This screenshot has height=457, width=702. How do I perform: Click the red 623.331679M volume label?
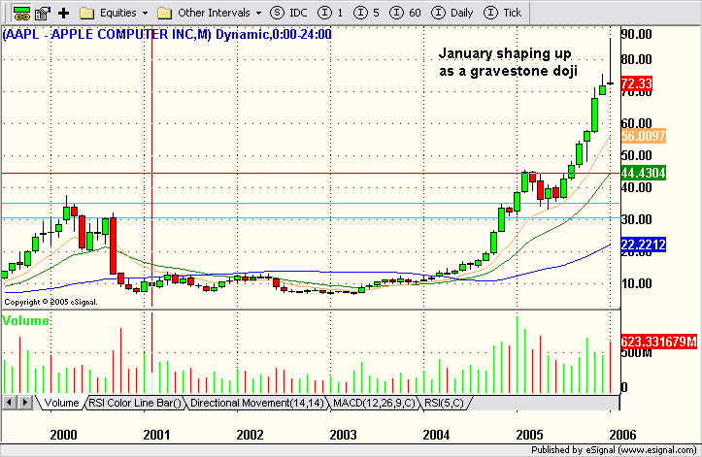[x=659, y=342]
